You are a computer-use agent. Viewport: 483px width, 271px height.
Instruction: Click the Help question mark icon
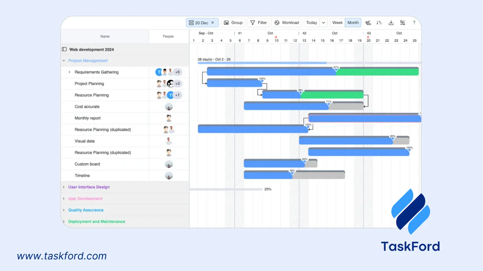[x=414, y=23]
